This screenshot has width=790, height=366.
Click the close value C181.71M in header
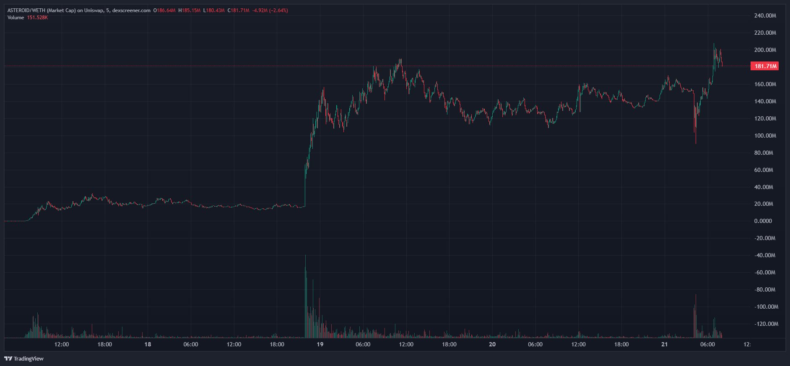tap(239, 10)
